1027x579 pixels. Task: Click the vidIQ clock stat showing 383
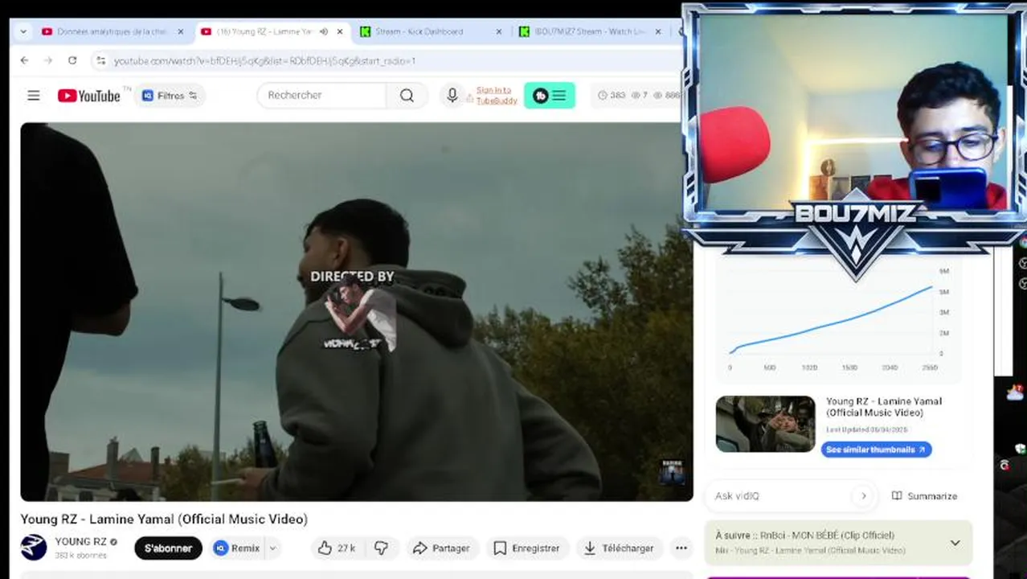[x=612, y=95]
